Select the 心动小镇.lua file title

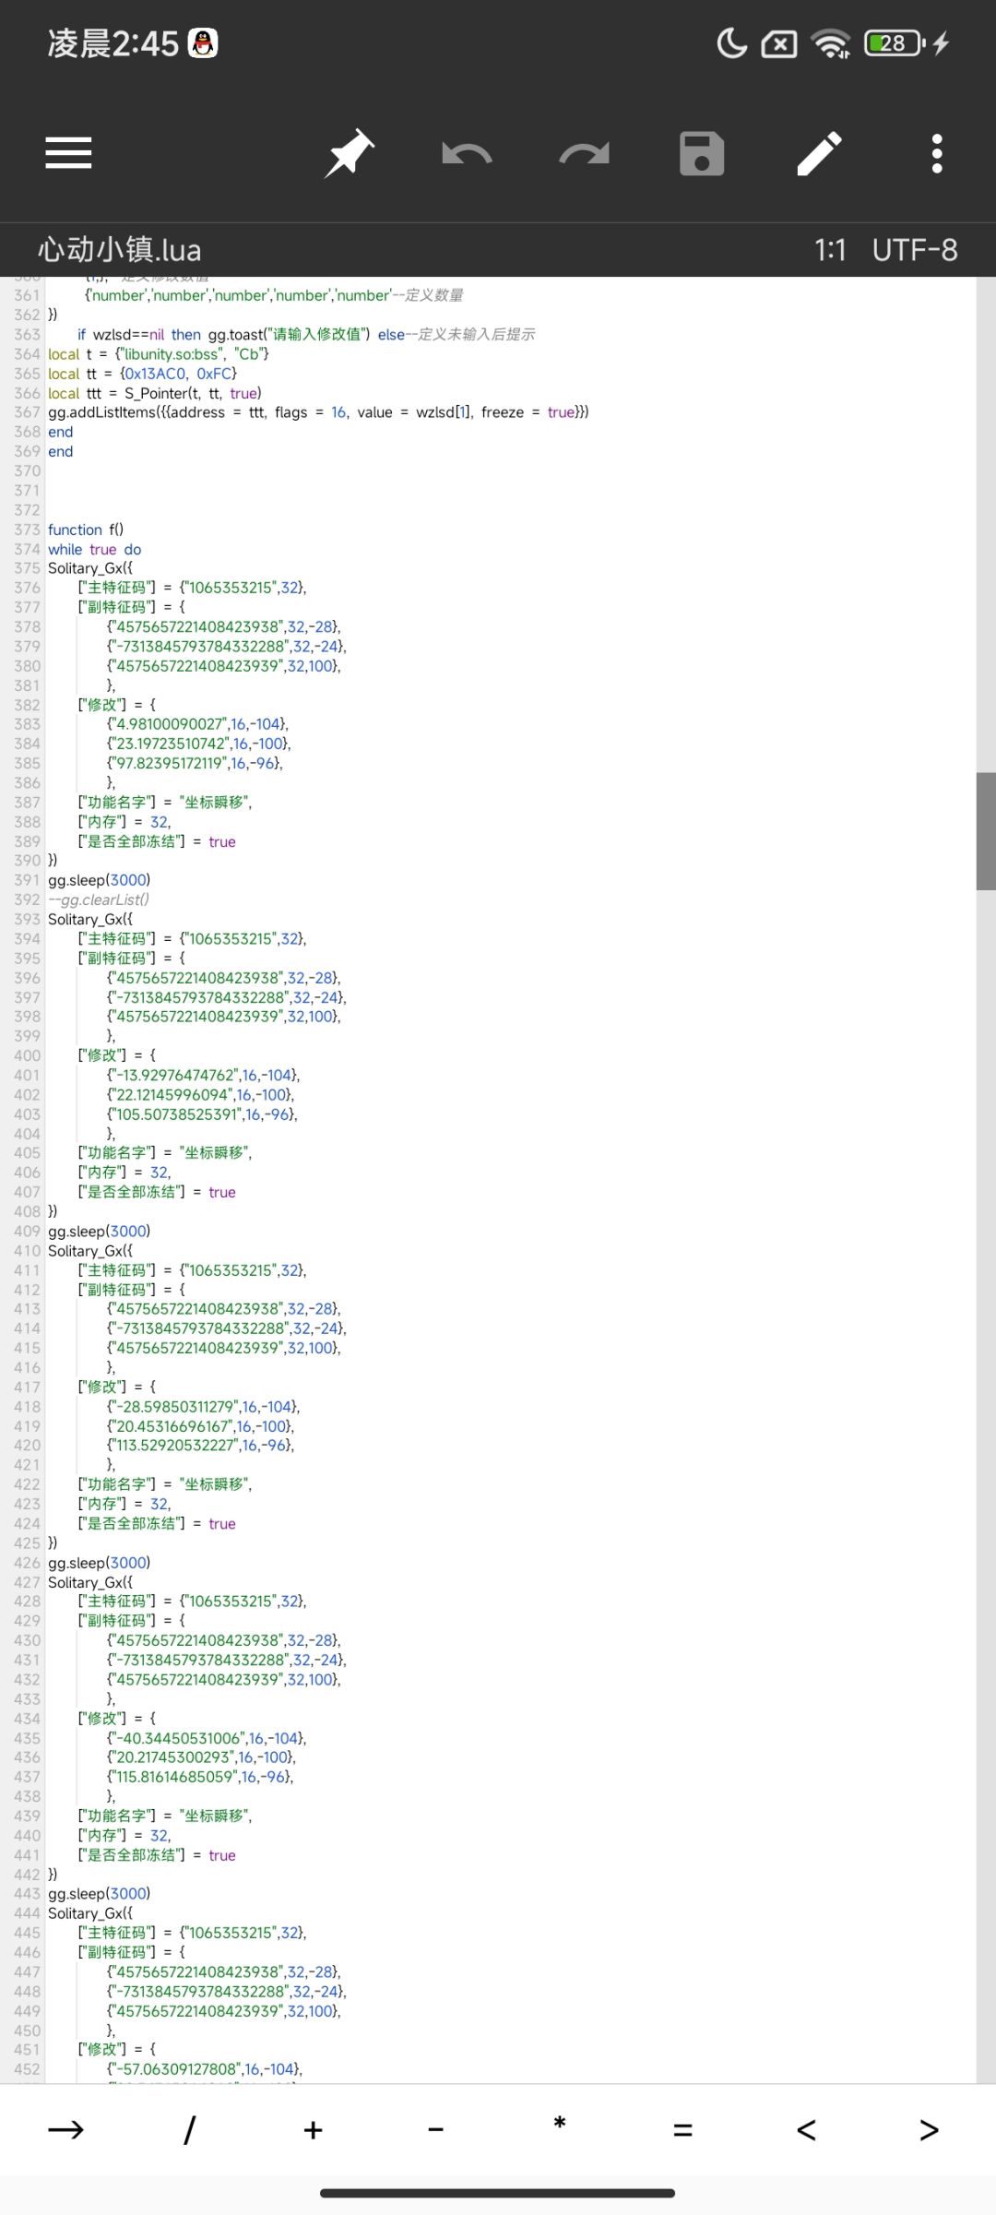[x=120, y=250]
